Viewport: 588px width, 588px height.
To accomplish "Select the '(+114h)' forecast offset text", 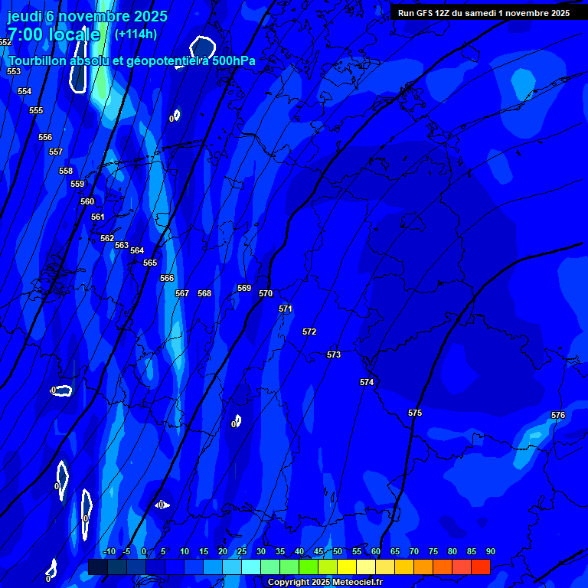I will (x=136, y=34).
